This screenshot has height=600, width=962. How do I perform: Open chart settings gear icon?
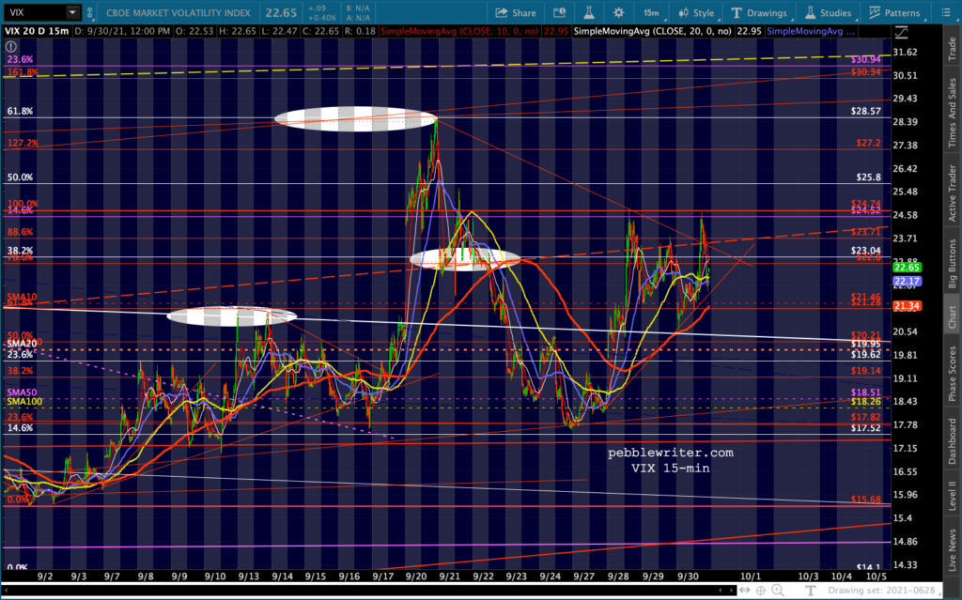(x=617, y=13)
